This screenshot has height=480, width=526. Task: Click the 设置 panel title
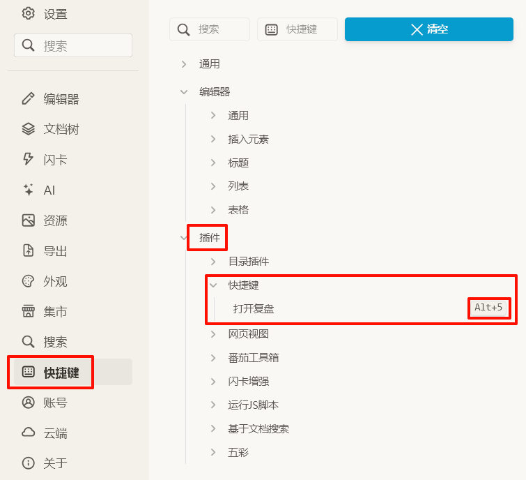tap(55, 14)
